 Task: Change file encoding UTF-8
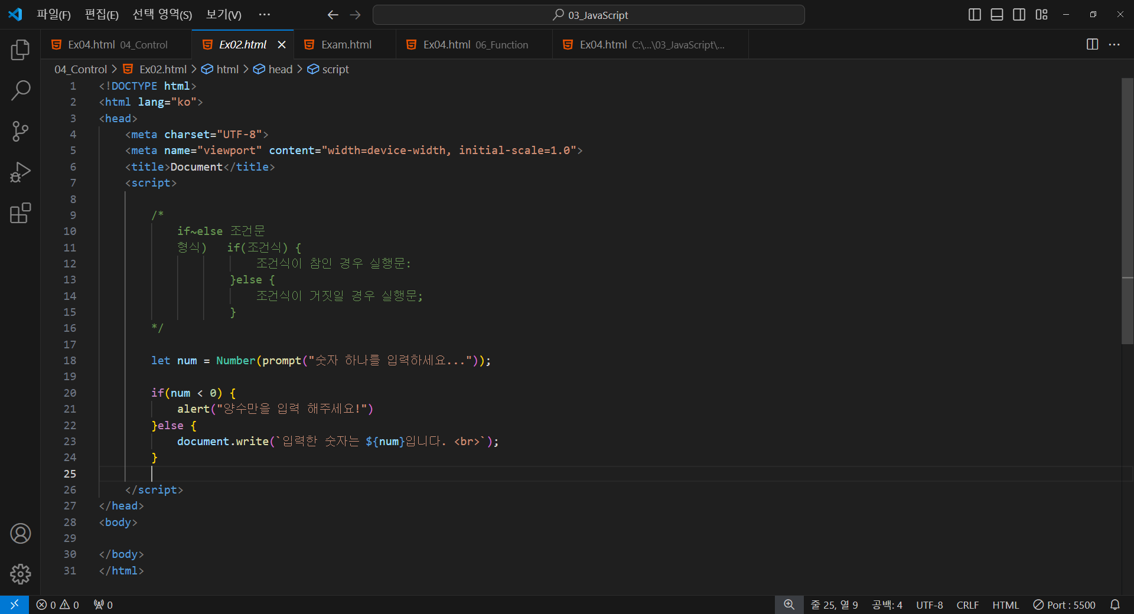(x=929, y=605)
